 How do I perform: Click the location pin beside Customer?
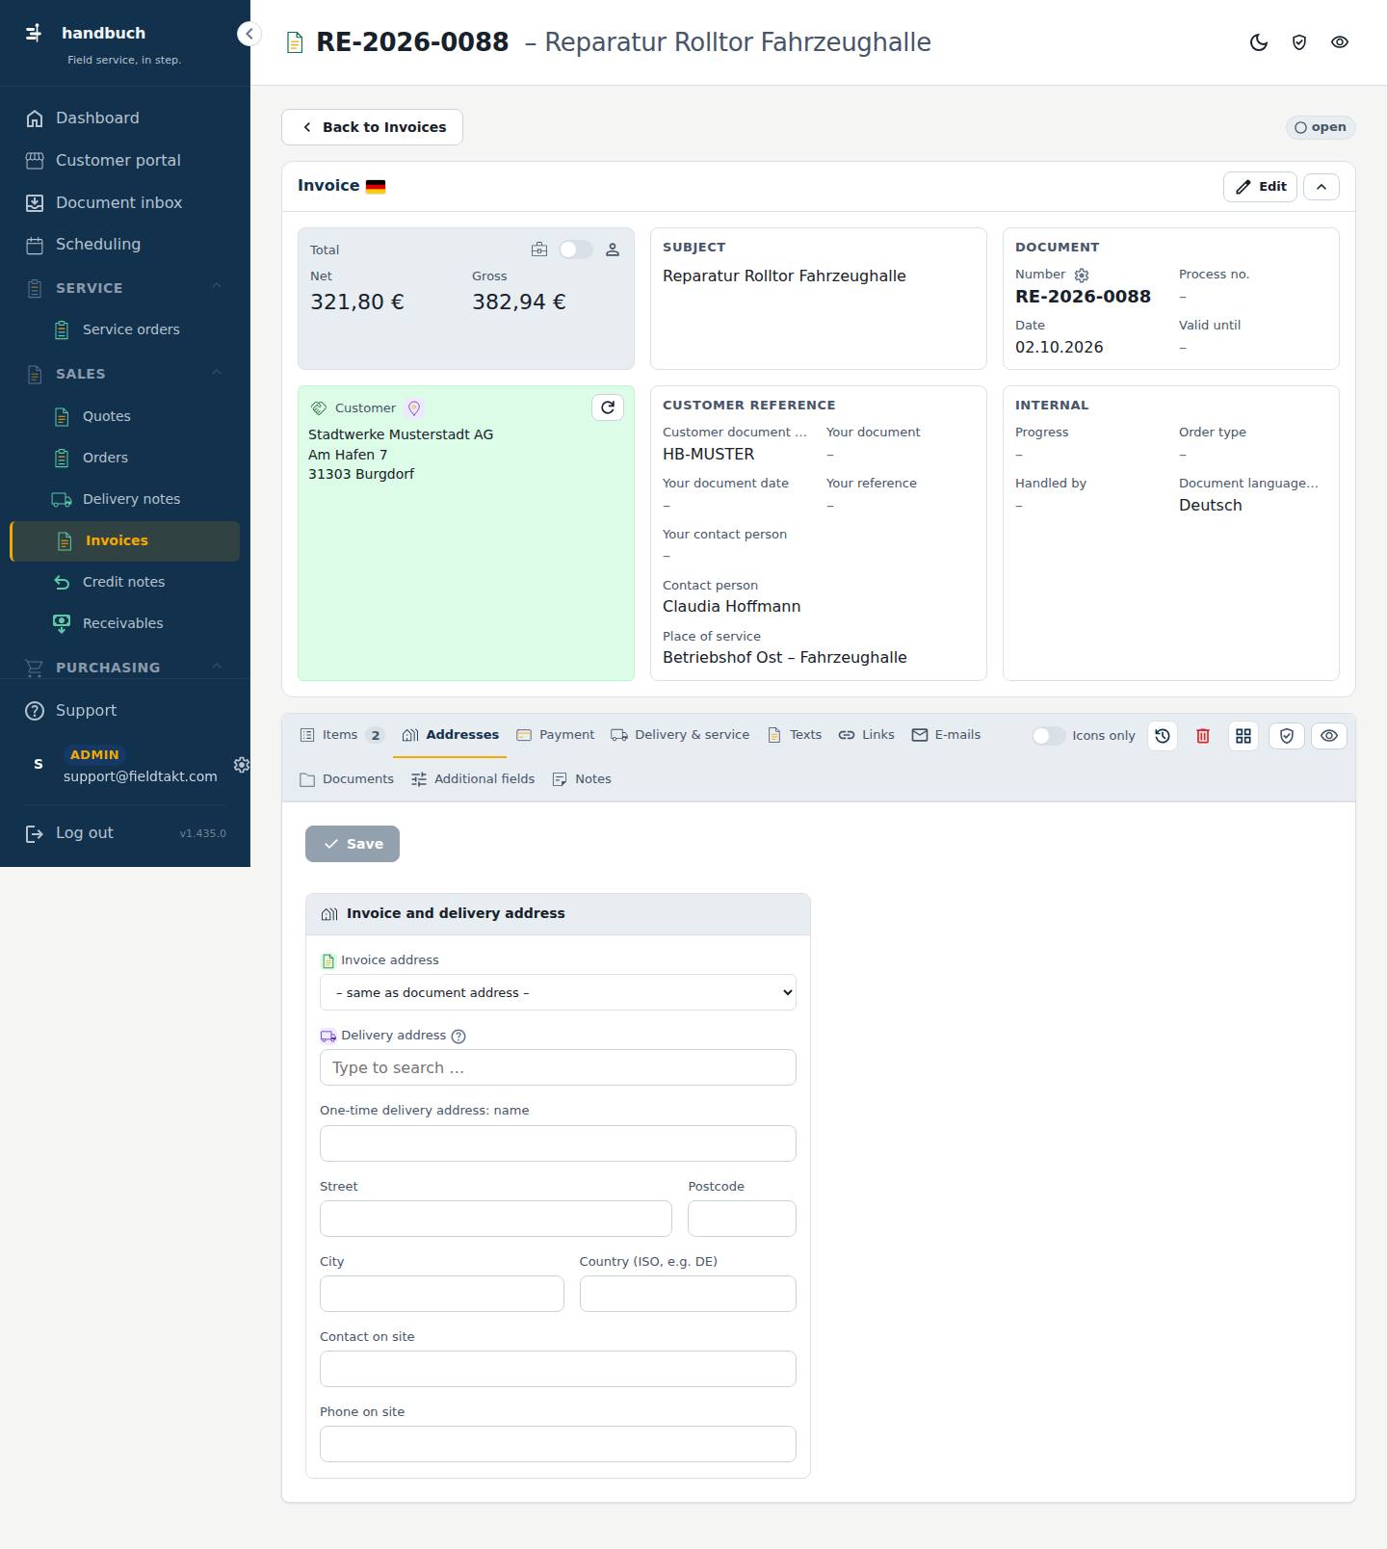click(x=414, y=408)
